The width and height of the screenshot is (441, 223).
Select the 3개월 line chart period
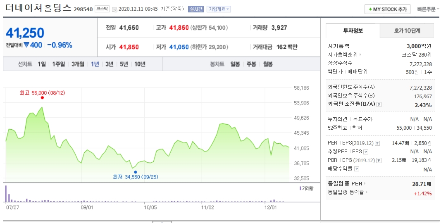coord(78,64)
